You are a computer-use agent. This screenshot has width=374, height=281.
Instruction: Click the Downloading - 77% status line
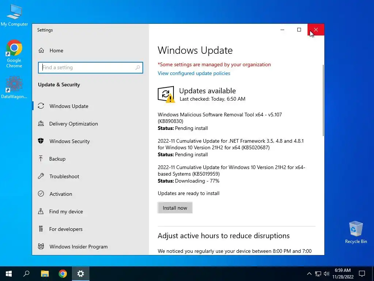click(188, 181)
